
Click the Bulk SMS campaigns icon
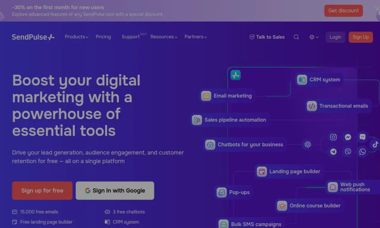click(224, 224)
